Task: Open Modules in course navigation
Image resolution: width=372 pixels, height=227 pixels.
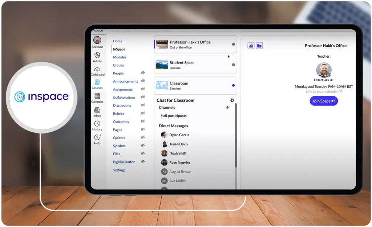Action: pos(120,57)
